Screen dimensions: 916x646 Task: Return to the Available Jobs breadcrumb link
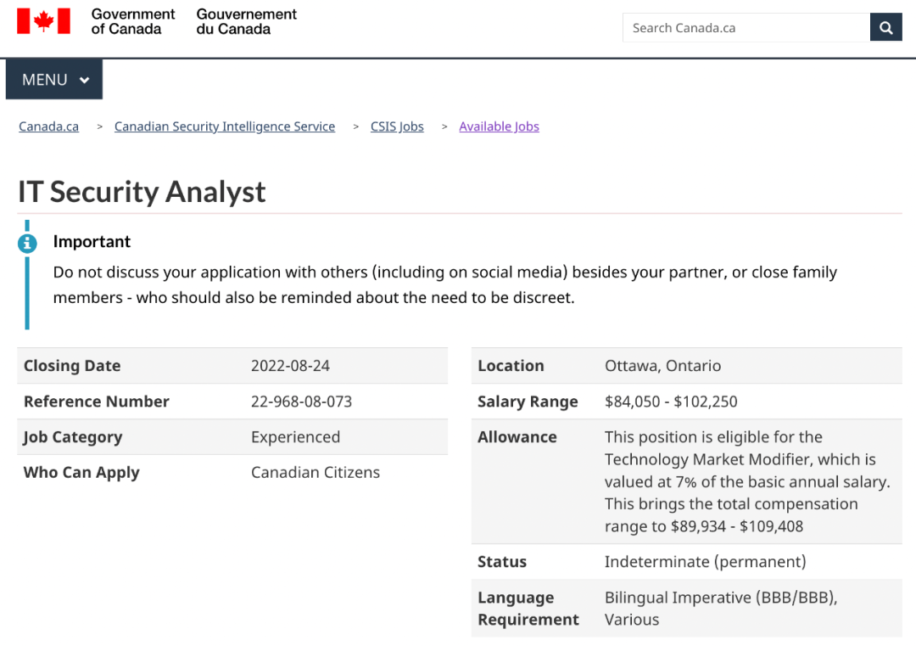click(499, 126)
